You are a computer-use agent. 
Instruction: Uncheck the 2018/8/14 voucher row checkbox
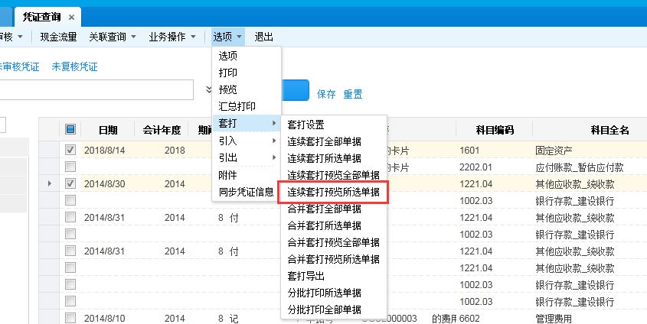70,151
